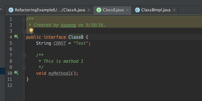Switch to the ClassBImpl.java tab
This screenshot has height=101, width=202.
pyautogui.click(x=155, y=10)
